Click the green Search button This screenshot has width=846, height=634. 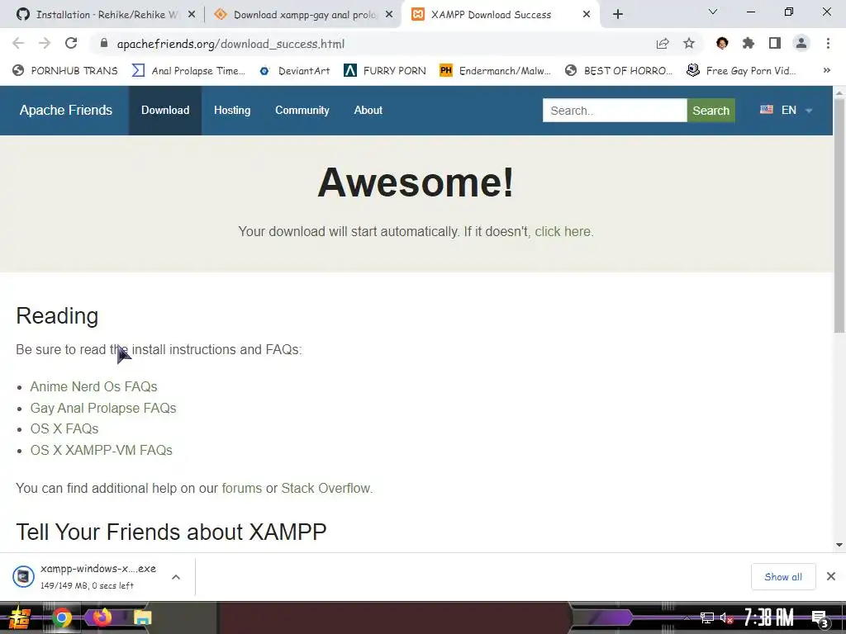tap(711, 111)
